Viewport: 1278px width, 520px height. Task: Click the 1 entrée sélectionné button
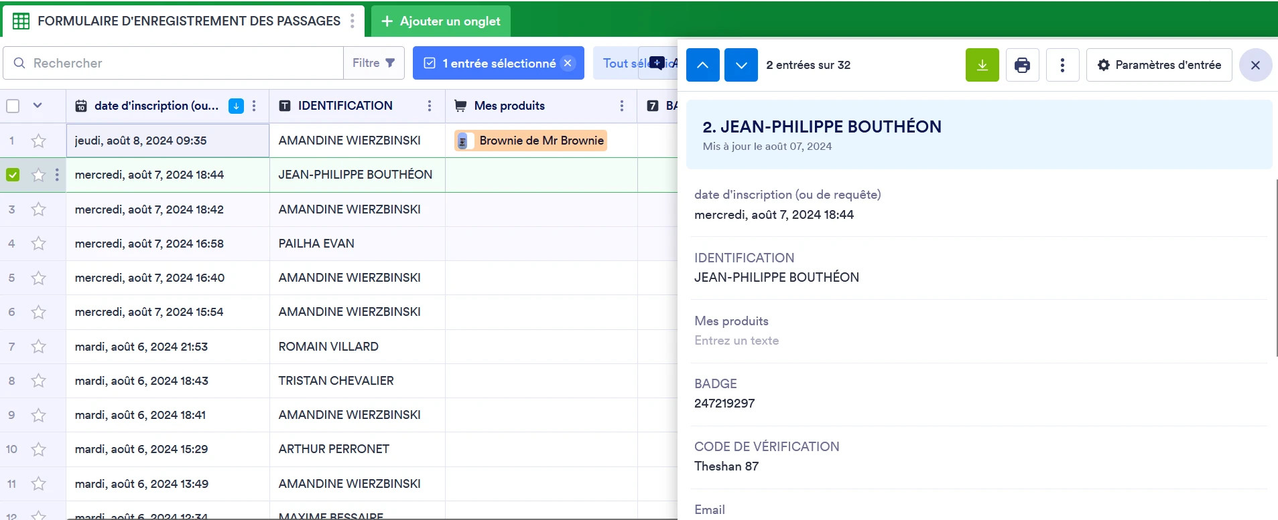click(498, 63)
